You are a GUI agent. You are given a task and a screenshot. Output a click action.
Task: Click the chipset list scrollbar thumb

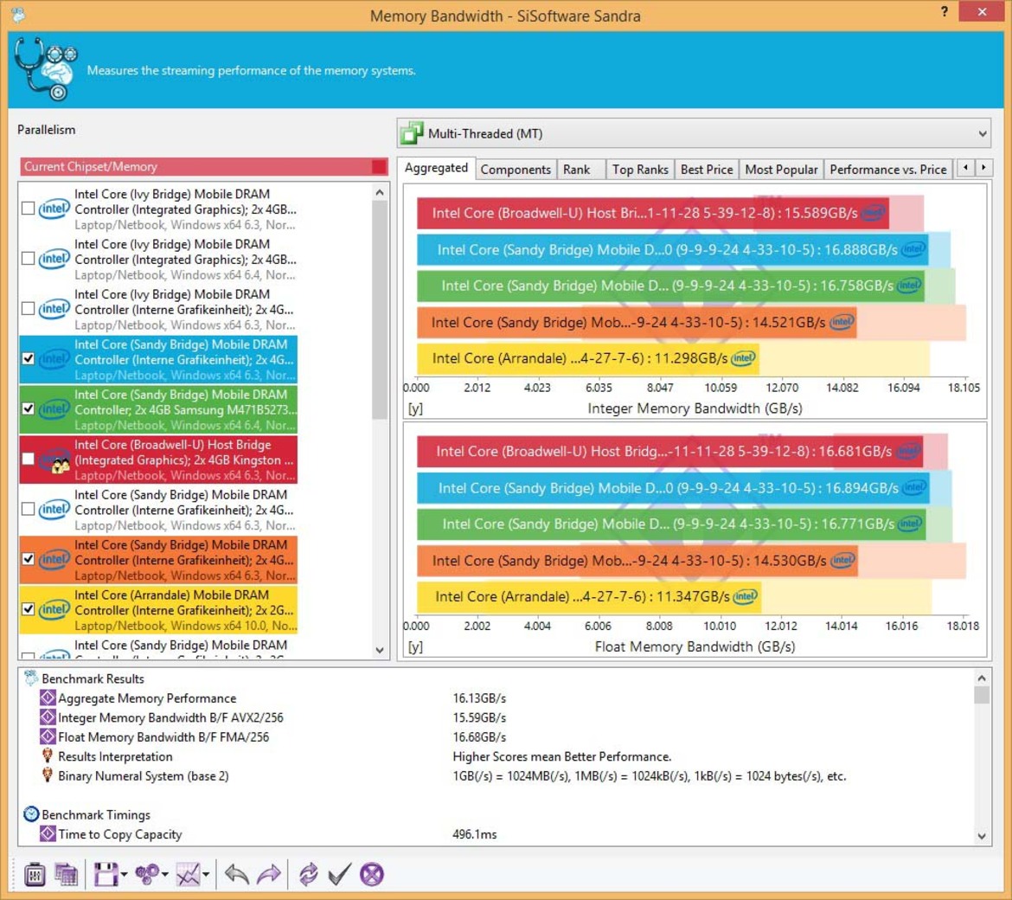pyautogui.click(x=380, y=310)
